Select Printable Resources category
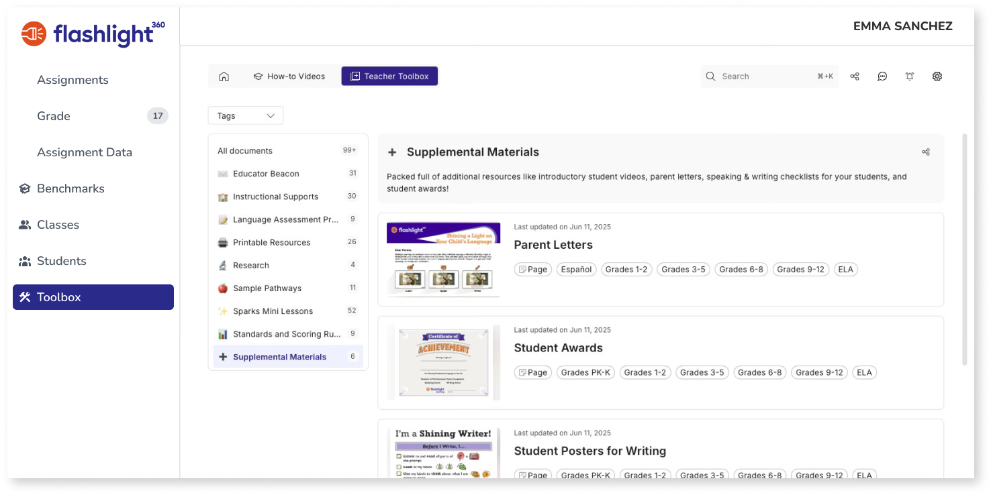Image resolution: width=991 pixels, height=495 pixels. [288, 242]
